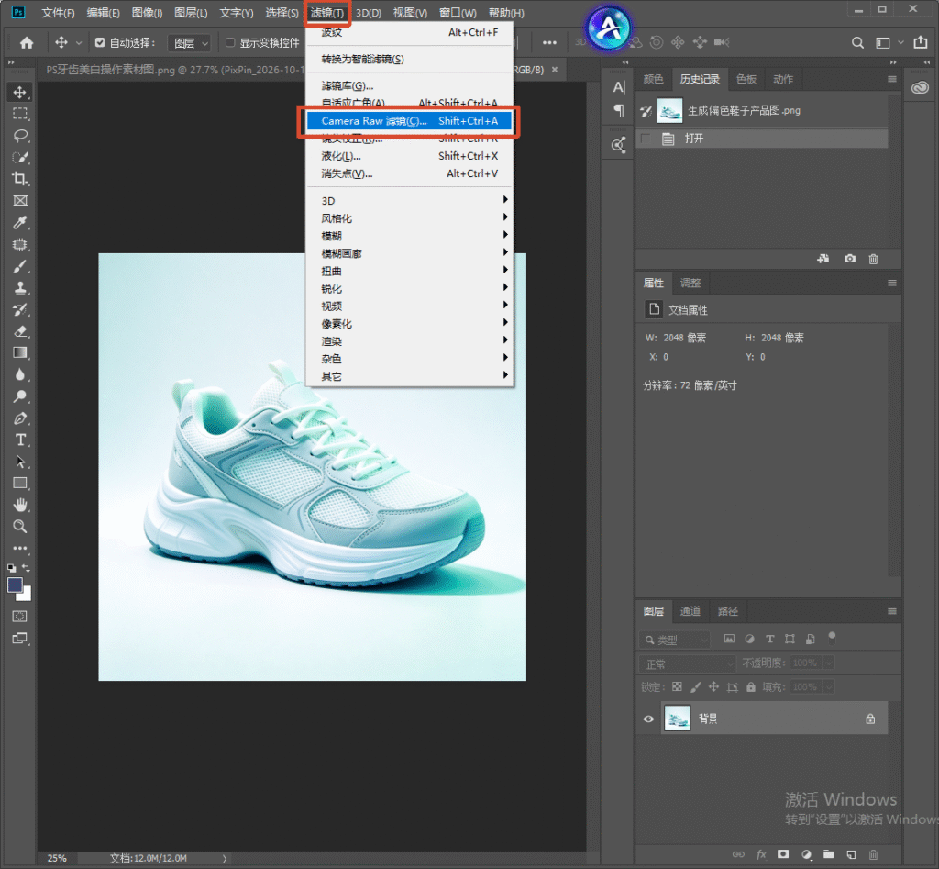Choose Camera Raw 滤镜 from the filter menu
The height and width of the screenshot is (869, 939).
tap(410, 121)
